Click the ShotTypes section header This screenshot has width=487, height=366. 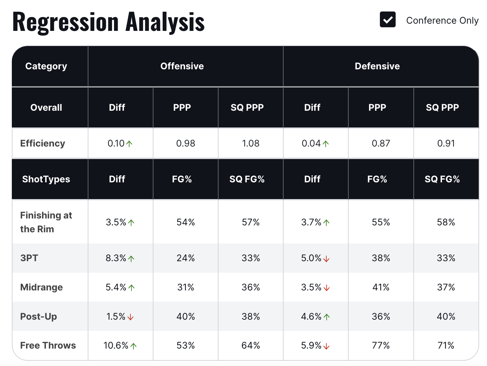46,179
